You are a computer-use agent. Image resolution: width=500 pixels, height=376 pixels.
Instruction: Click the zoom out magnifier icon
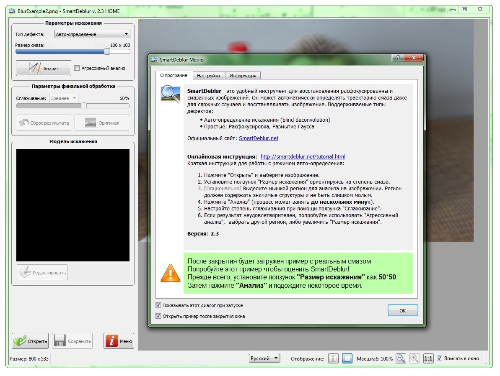[401, 358]
